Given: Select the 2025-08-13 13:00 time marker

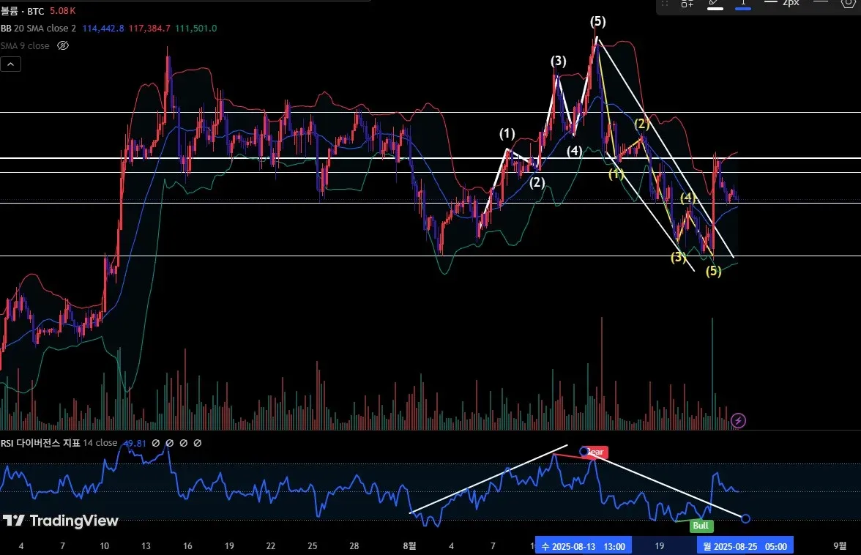Looking at the screenshot, I should (x=583, y=546).
